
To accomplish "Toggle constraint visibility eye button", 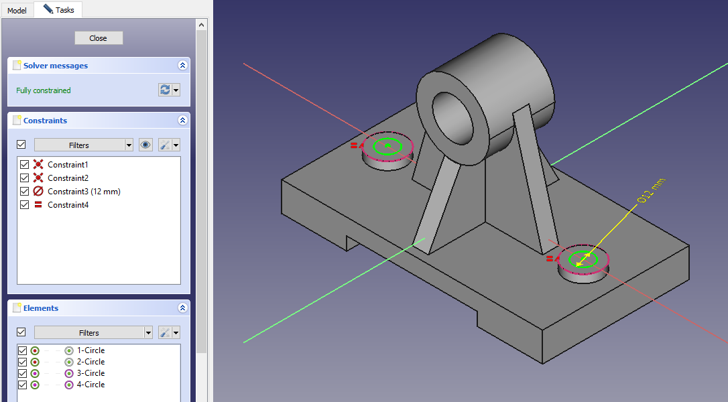I will point(145,145).
